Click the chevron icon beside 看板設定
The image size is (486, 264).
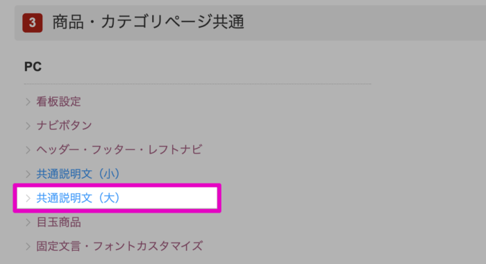tap(28, 101)
